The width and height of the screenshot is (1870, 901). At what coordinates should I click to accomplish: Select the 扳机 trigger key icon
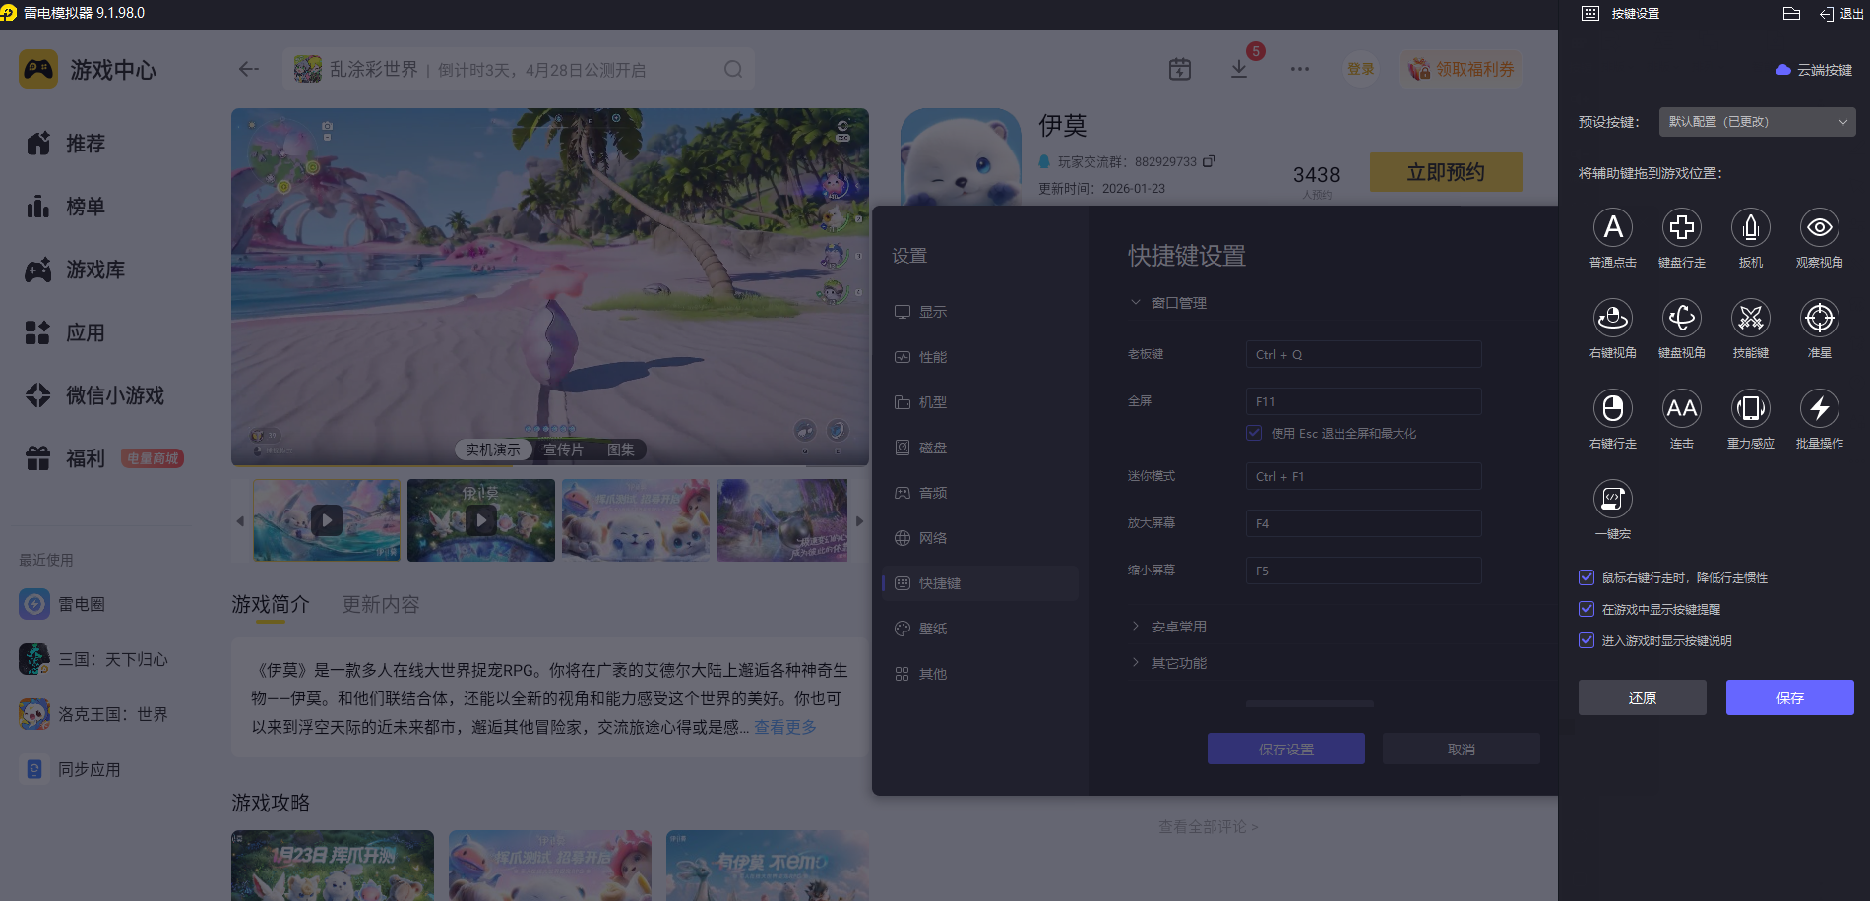click(1750, 227)
